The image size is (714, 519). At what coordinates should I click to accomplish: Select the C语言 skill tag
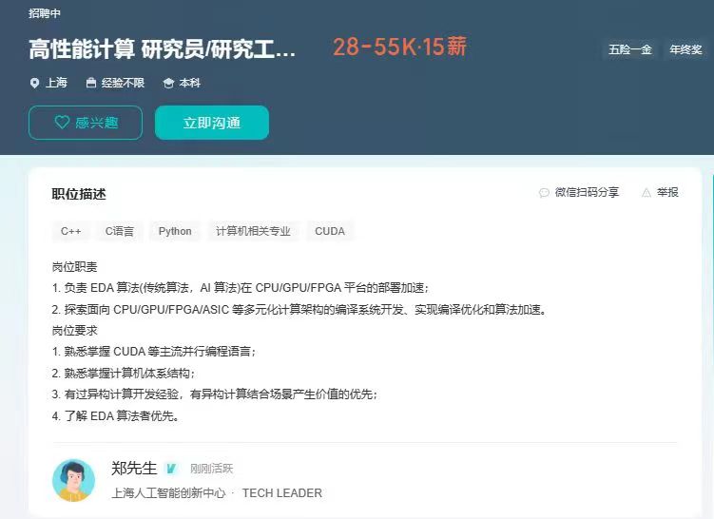(120, 231)
